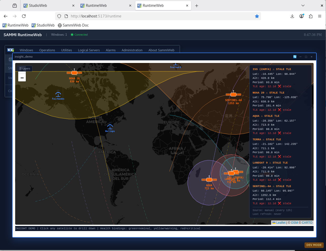The height and width of the screenshot is (251, 326).
Task: Click the shield tracking protection icon
Action: tap(59, 16)
